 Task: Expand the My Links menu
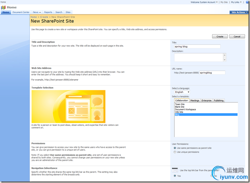tap(236, 2)
